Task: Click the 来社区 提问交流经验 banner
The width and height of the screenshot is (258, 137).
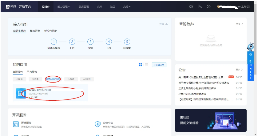Action: tap(210, 120)
